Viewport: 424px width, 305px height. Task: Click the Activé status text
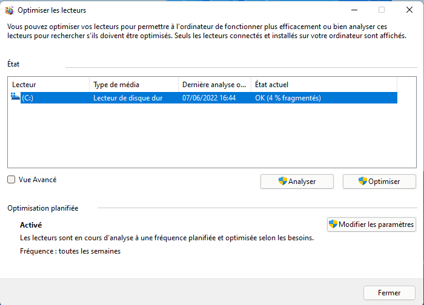pos(31,225)
